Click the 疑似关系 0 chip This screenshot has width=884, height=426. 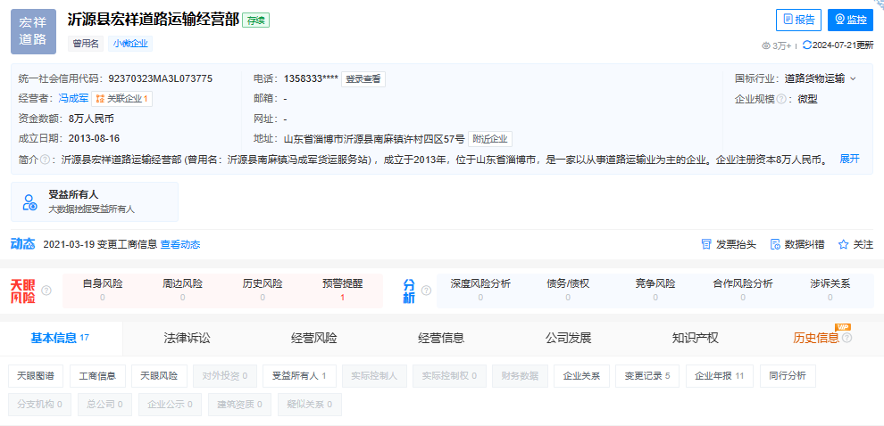310,404
